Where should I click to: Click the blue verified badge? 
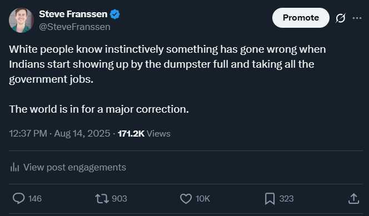(115, 14)
